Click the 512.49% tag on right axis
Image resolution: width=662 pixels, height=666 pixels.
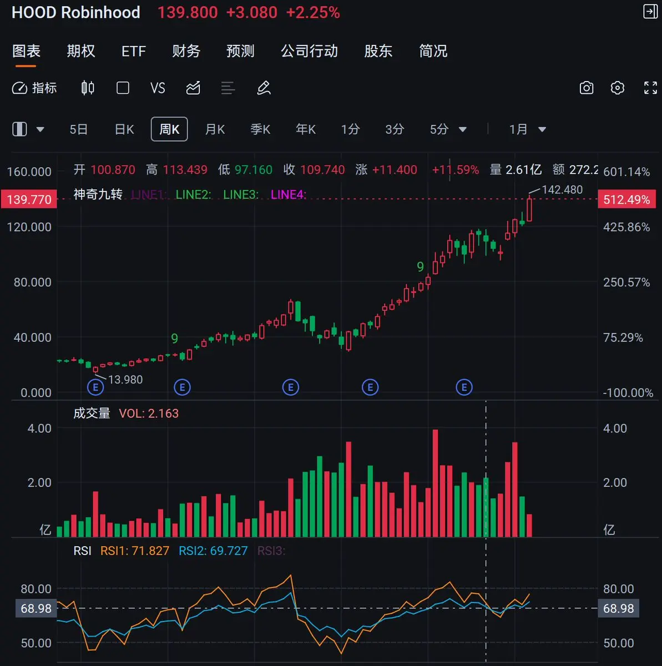(626, 199)
